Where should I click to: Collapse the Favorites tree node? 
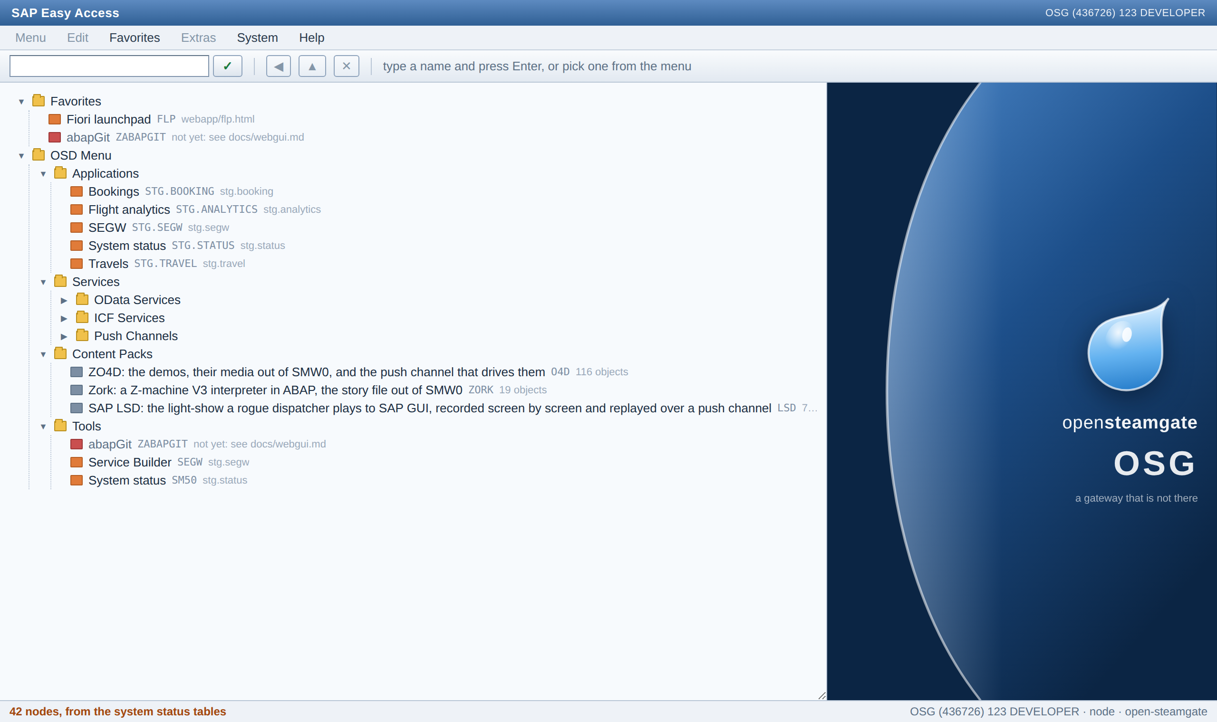21,102
